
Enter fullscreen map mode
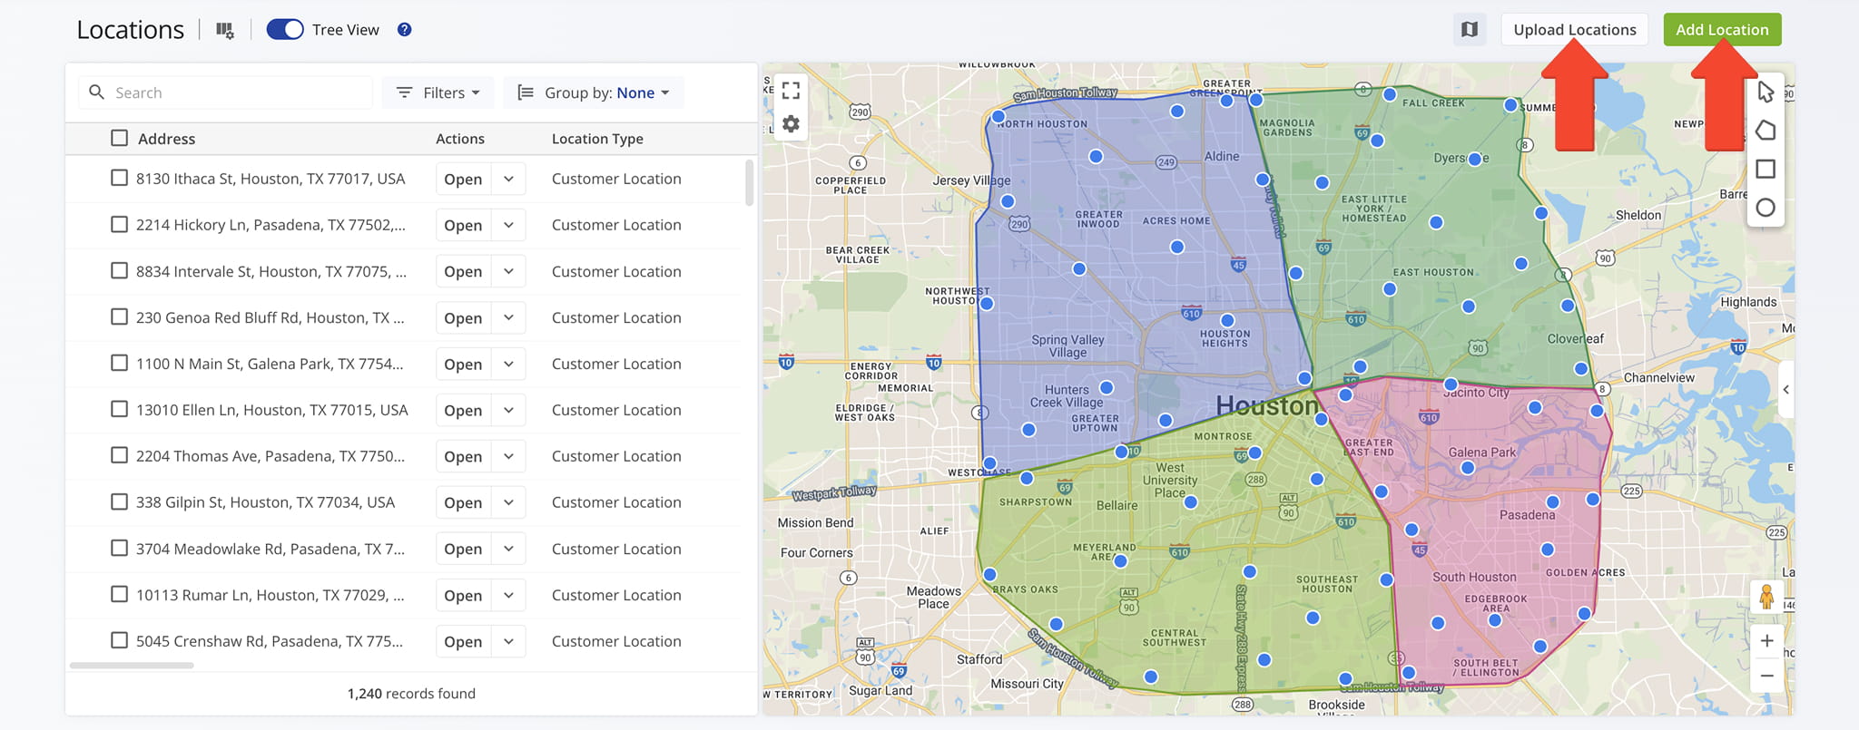[x=791, y=91]
